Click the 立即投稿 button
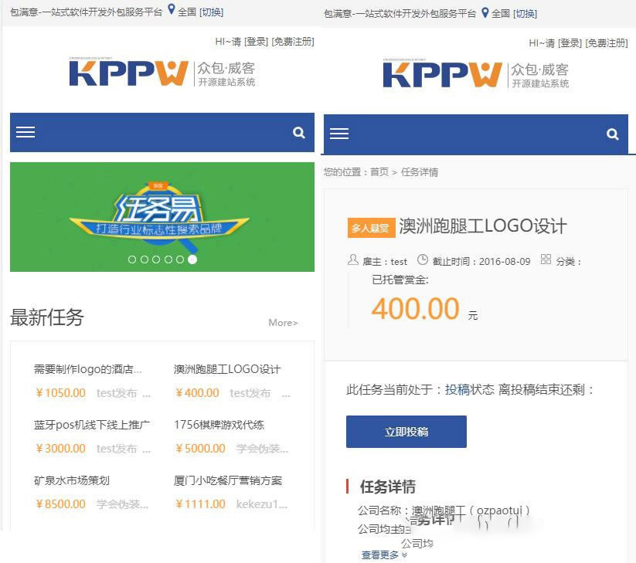The image size is (636, 563). 406,432
